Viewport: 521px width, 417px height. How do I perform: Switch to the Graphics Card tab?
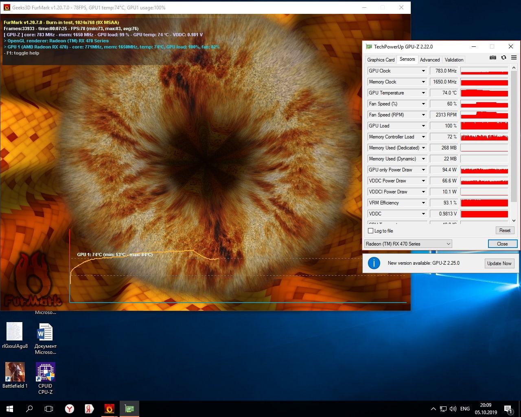pyautogui.click(x=381, y=60)
